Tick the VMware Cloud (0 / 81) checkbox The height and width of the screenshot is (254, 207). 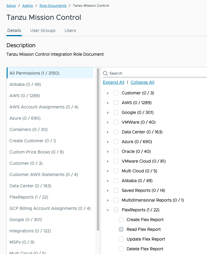click(116, 161)
